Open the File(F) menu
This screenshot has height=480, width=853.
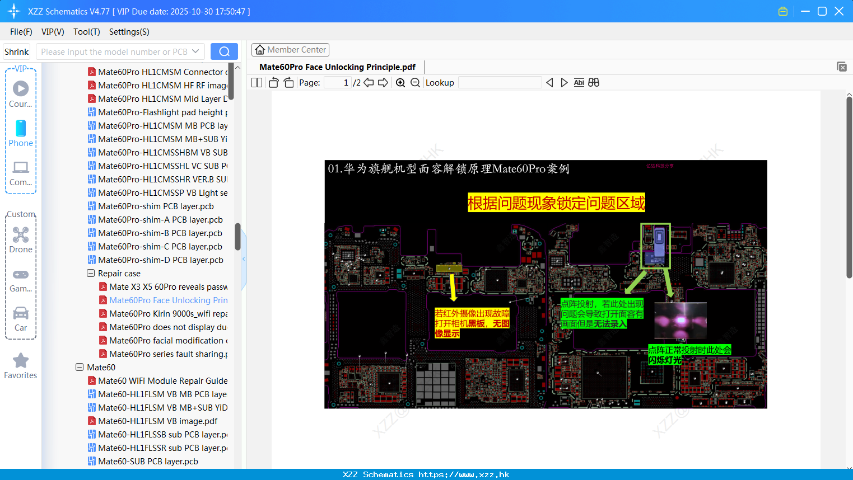pyautogui.click(x=21, y=32)
